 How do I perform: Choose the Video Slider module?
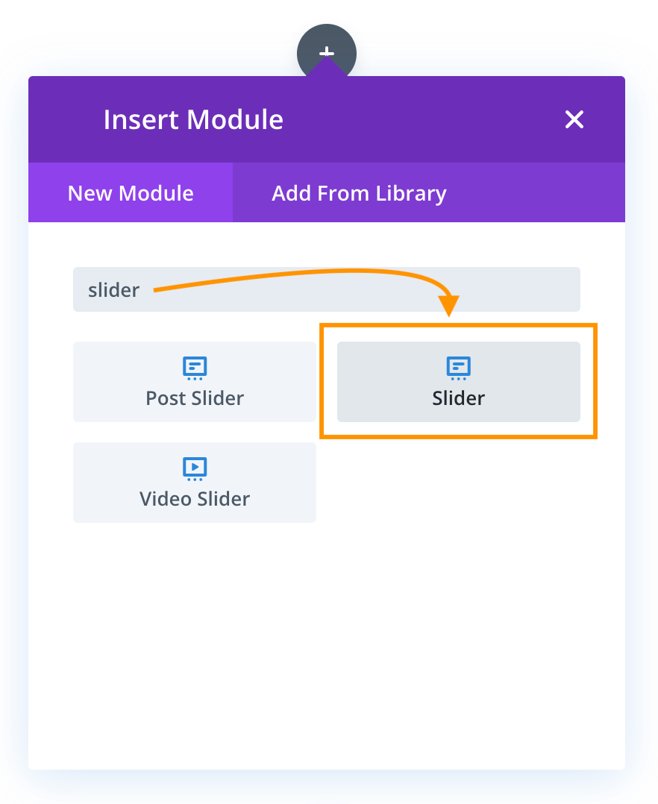point(194,482)
